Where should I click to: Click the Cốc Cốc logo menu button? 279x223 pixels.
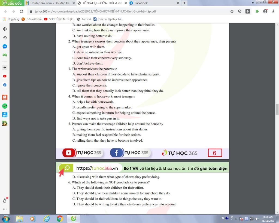point(12,3)
